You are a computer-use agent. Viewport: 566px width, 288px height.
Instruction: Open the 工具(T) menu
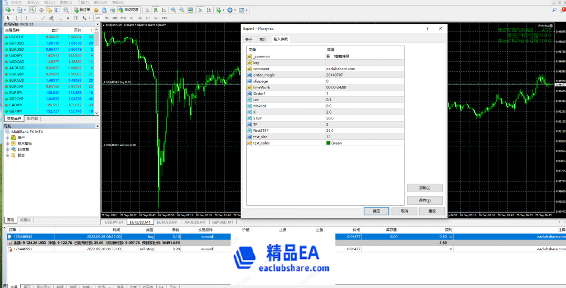point(83,3)
